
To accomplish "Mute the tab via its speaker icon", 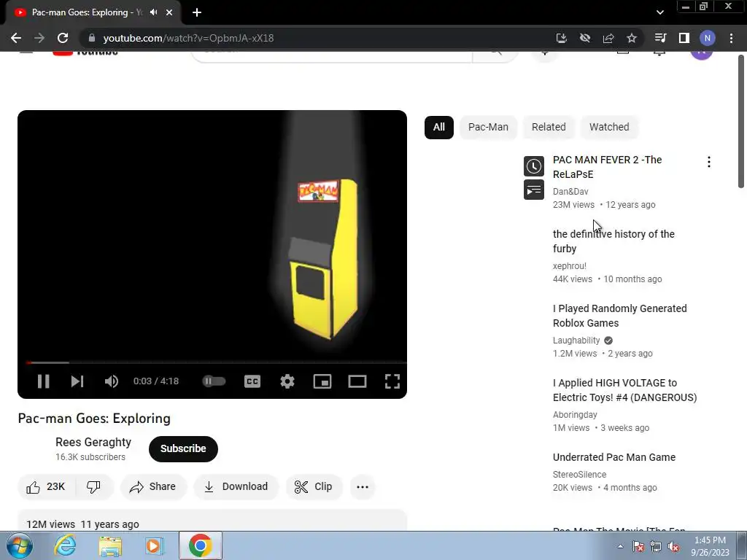I will [153, 12].
